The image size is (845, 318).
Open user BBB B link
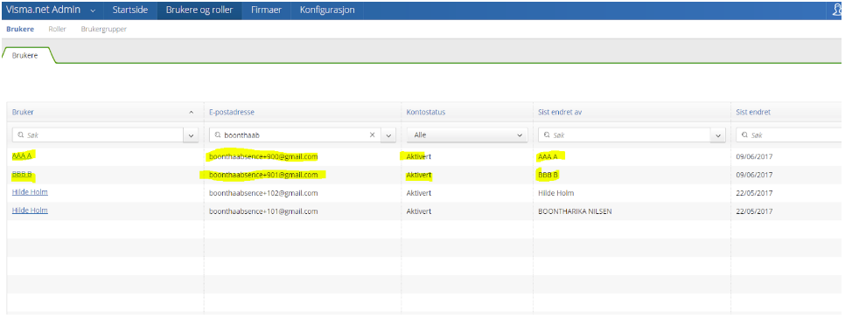[22, 175]
